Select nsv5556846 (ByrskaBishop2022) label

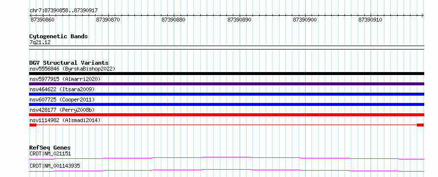coord(72,69)
